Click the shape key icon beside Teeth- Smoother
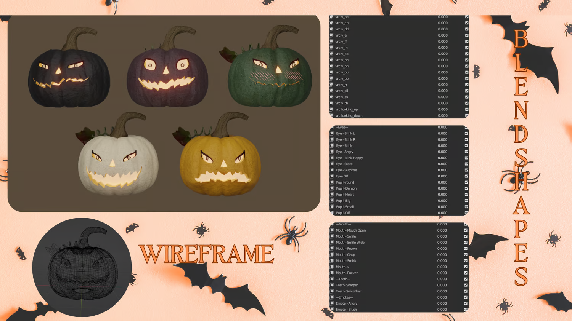The height and width of the screenshot is (321, 572). tap(332, 291)
